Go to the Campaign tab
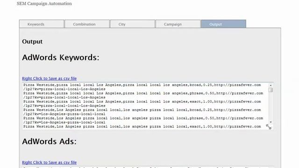 tap(178, 24)
